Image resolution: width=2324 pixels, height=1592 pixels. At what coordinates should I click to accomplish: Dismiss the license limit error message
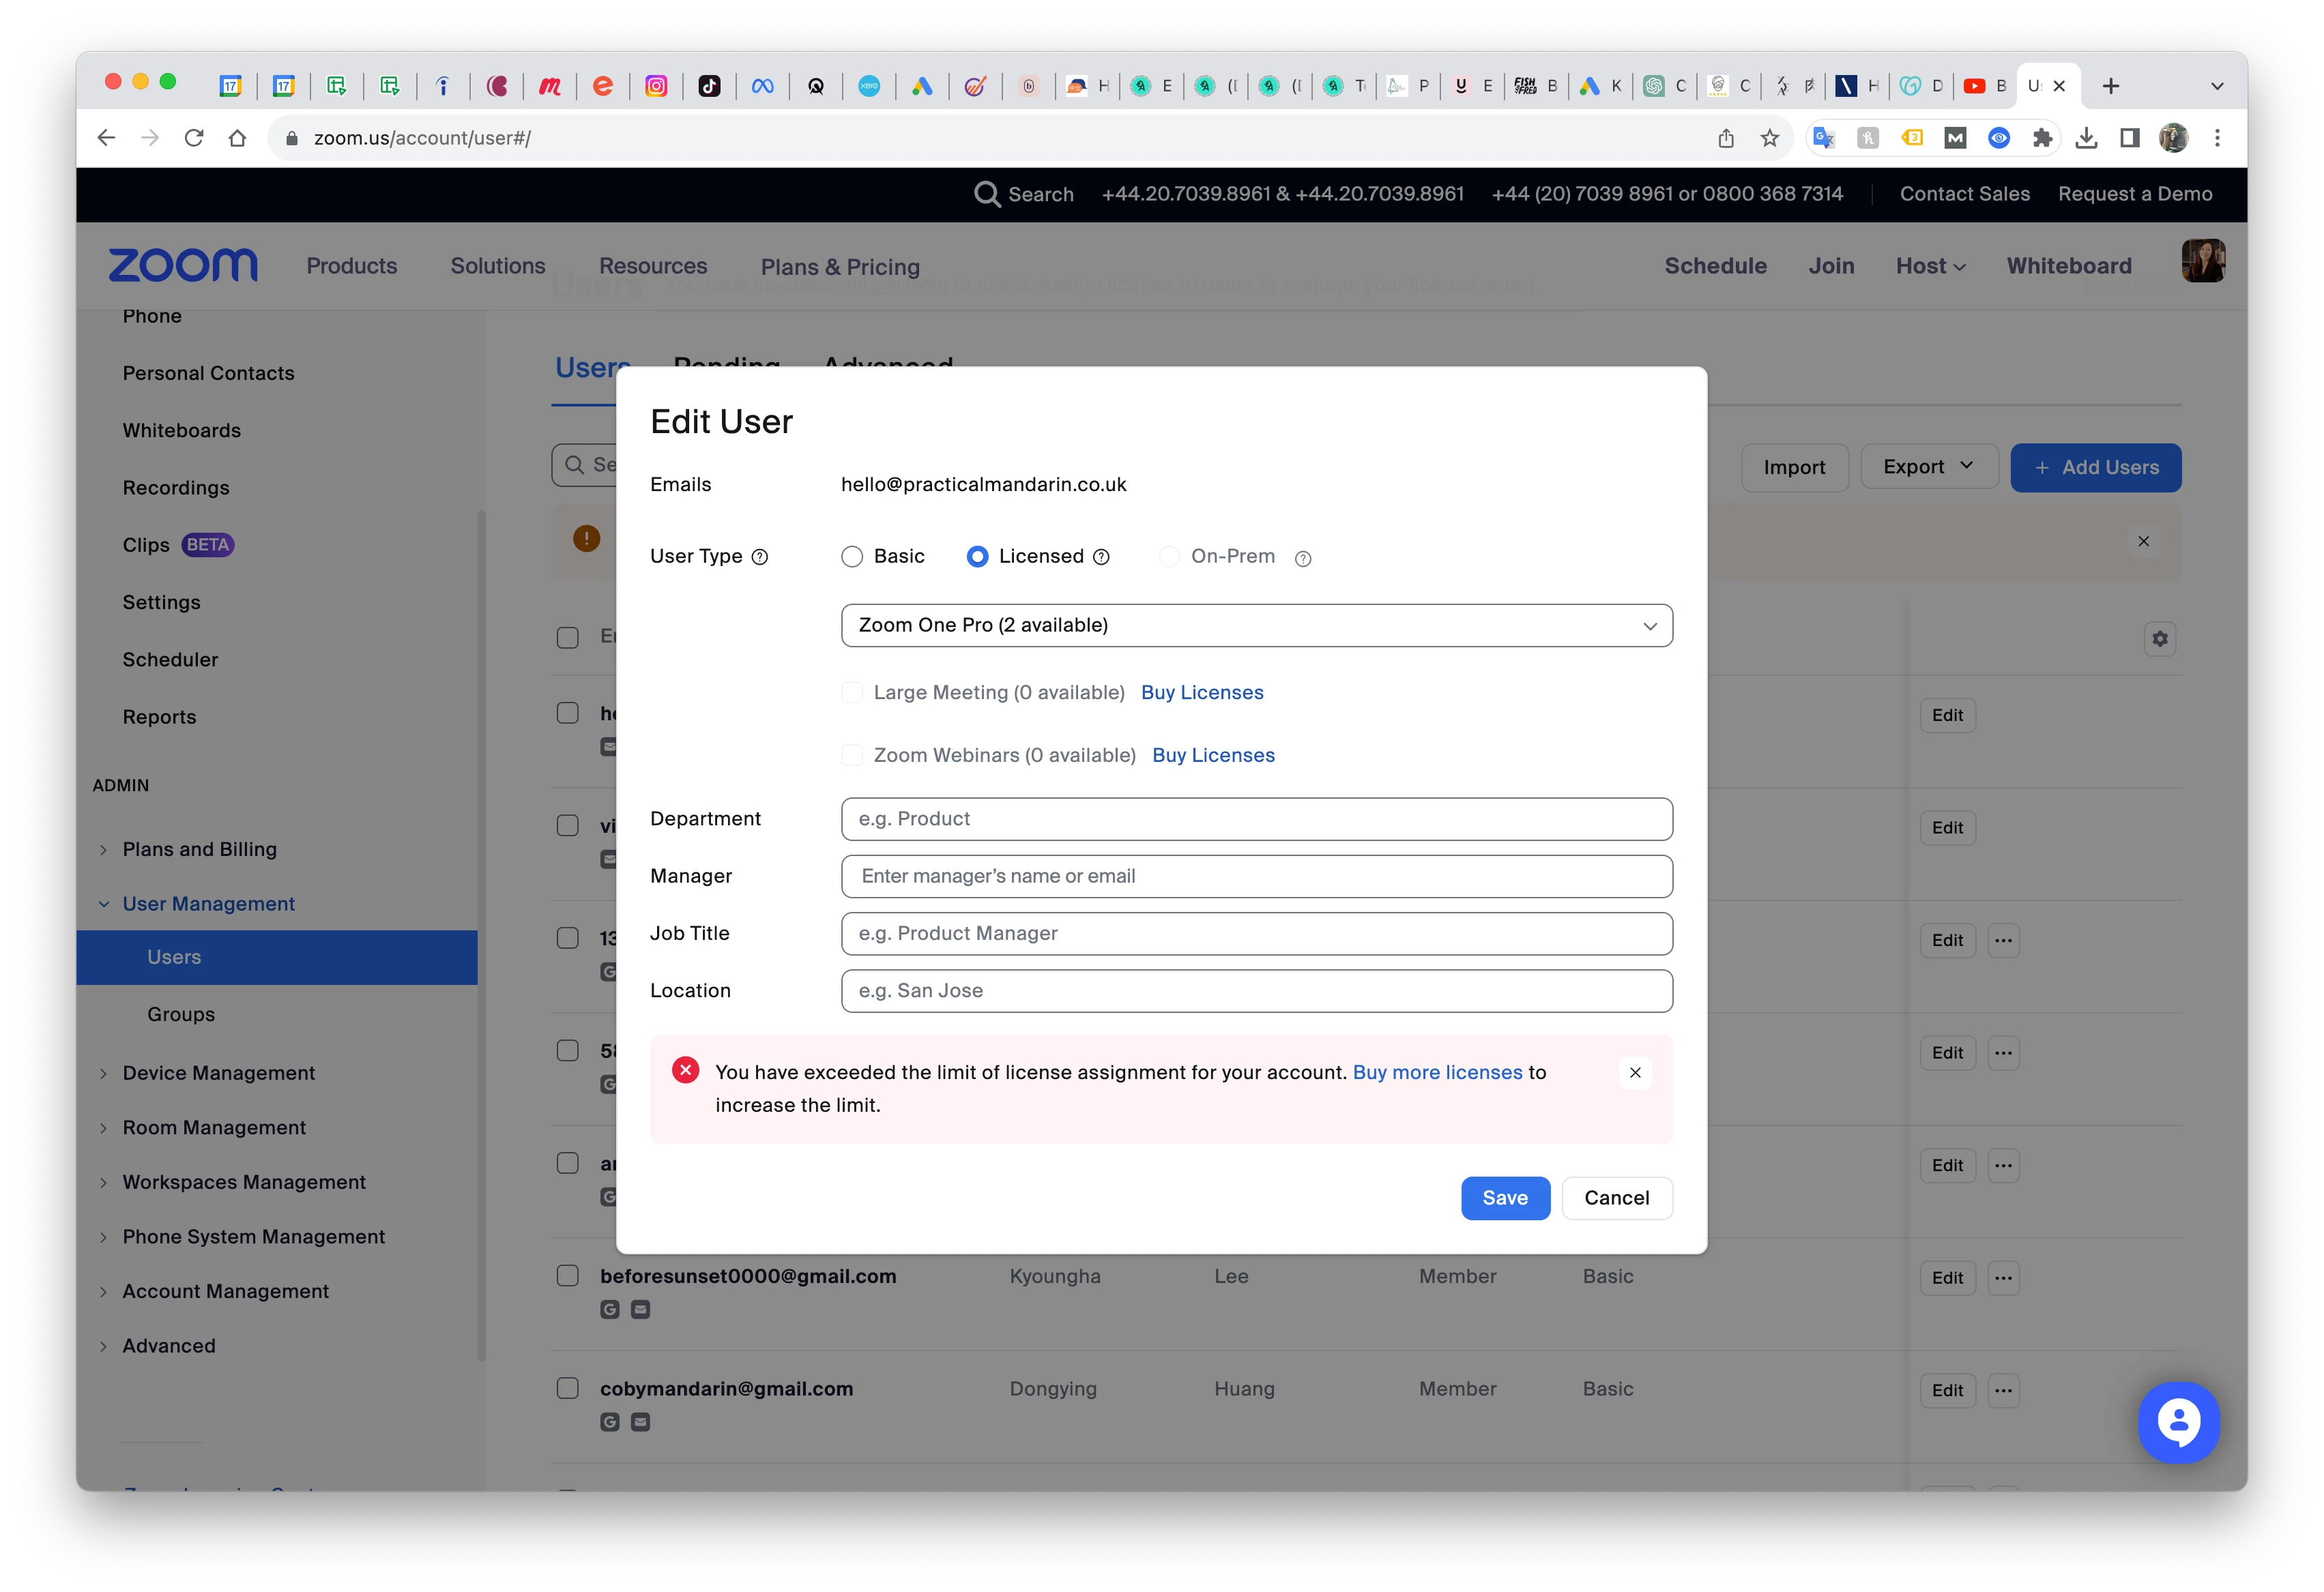point(1635,1072)
